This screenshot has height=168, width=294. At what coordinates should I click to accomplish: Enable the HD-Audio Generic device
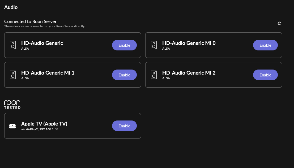coord(124,45)
